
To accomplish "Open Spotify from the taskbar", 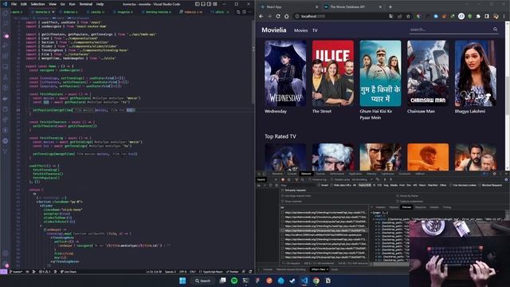I will click(x=234, y=281).
